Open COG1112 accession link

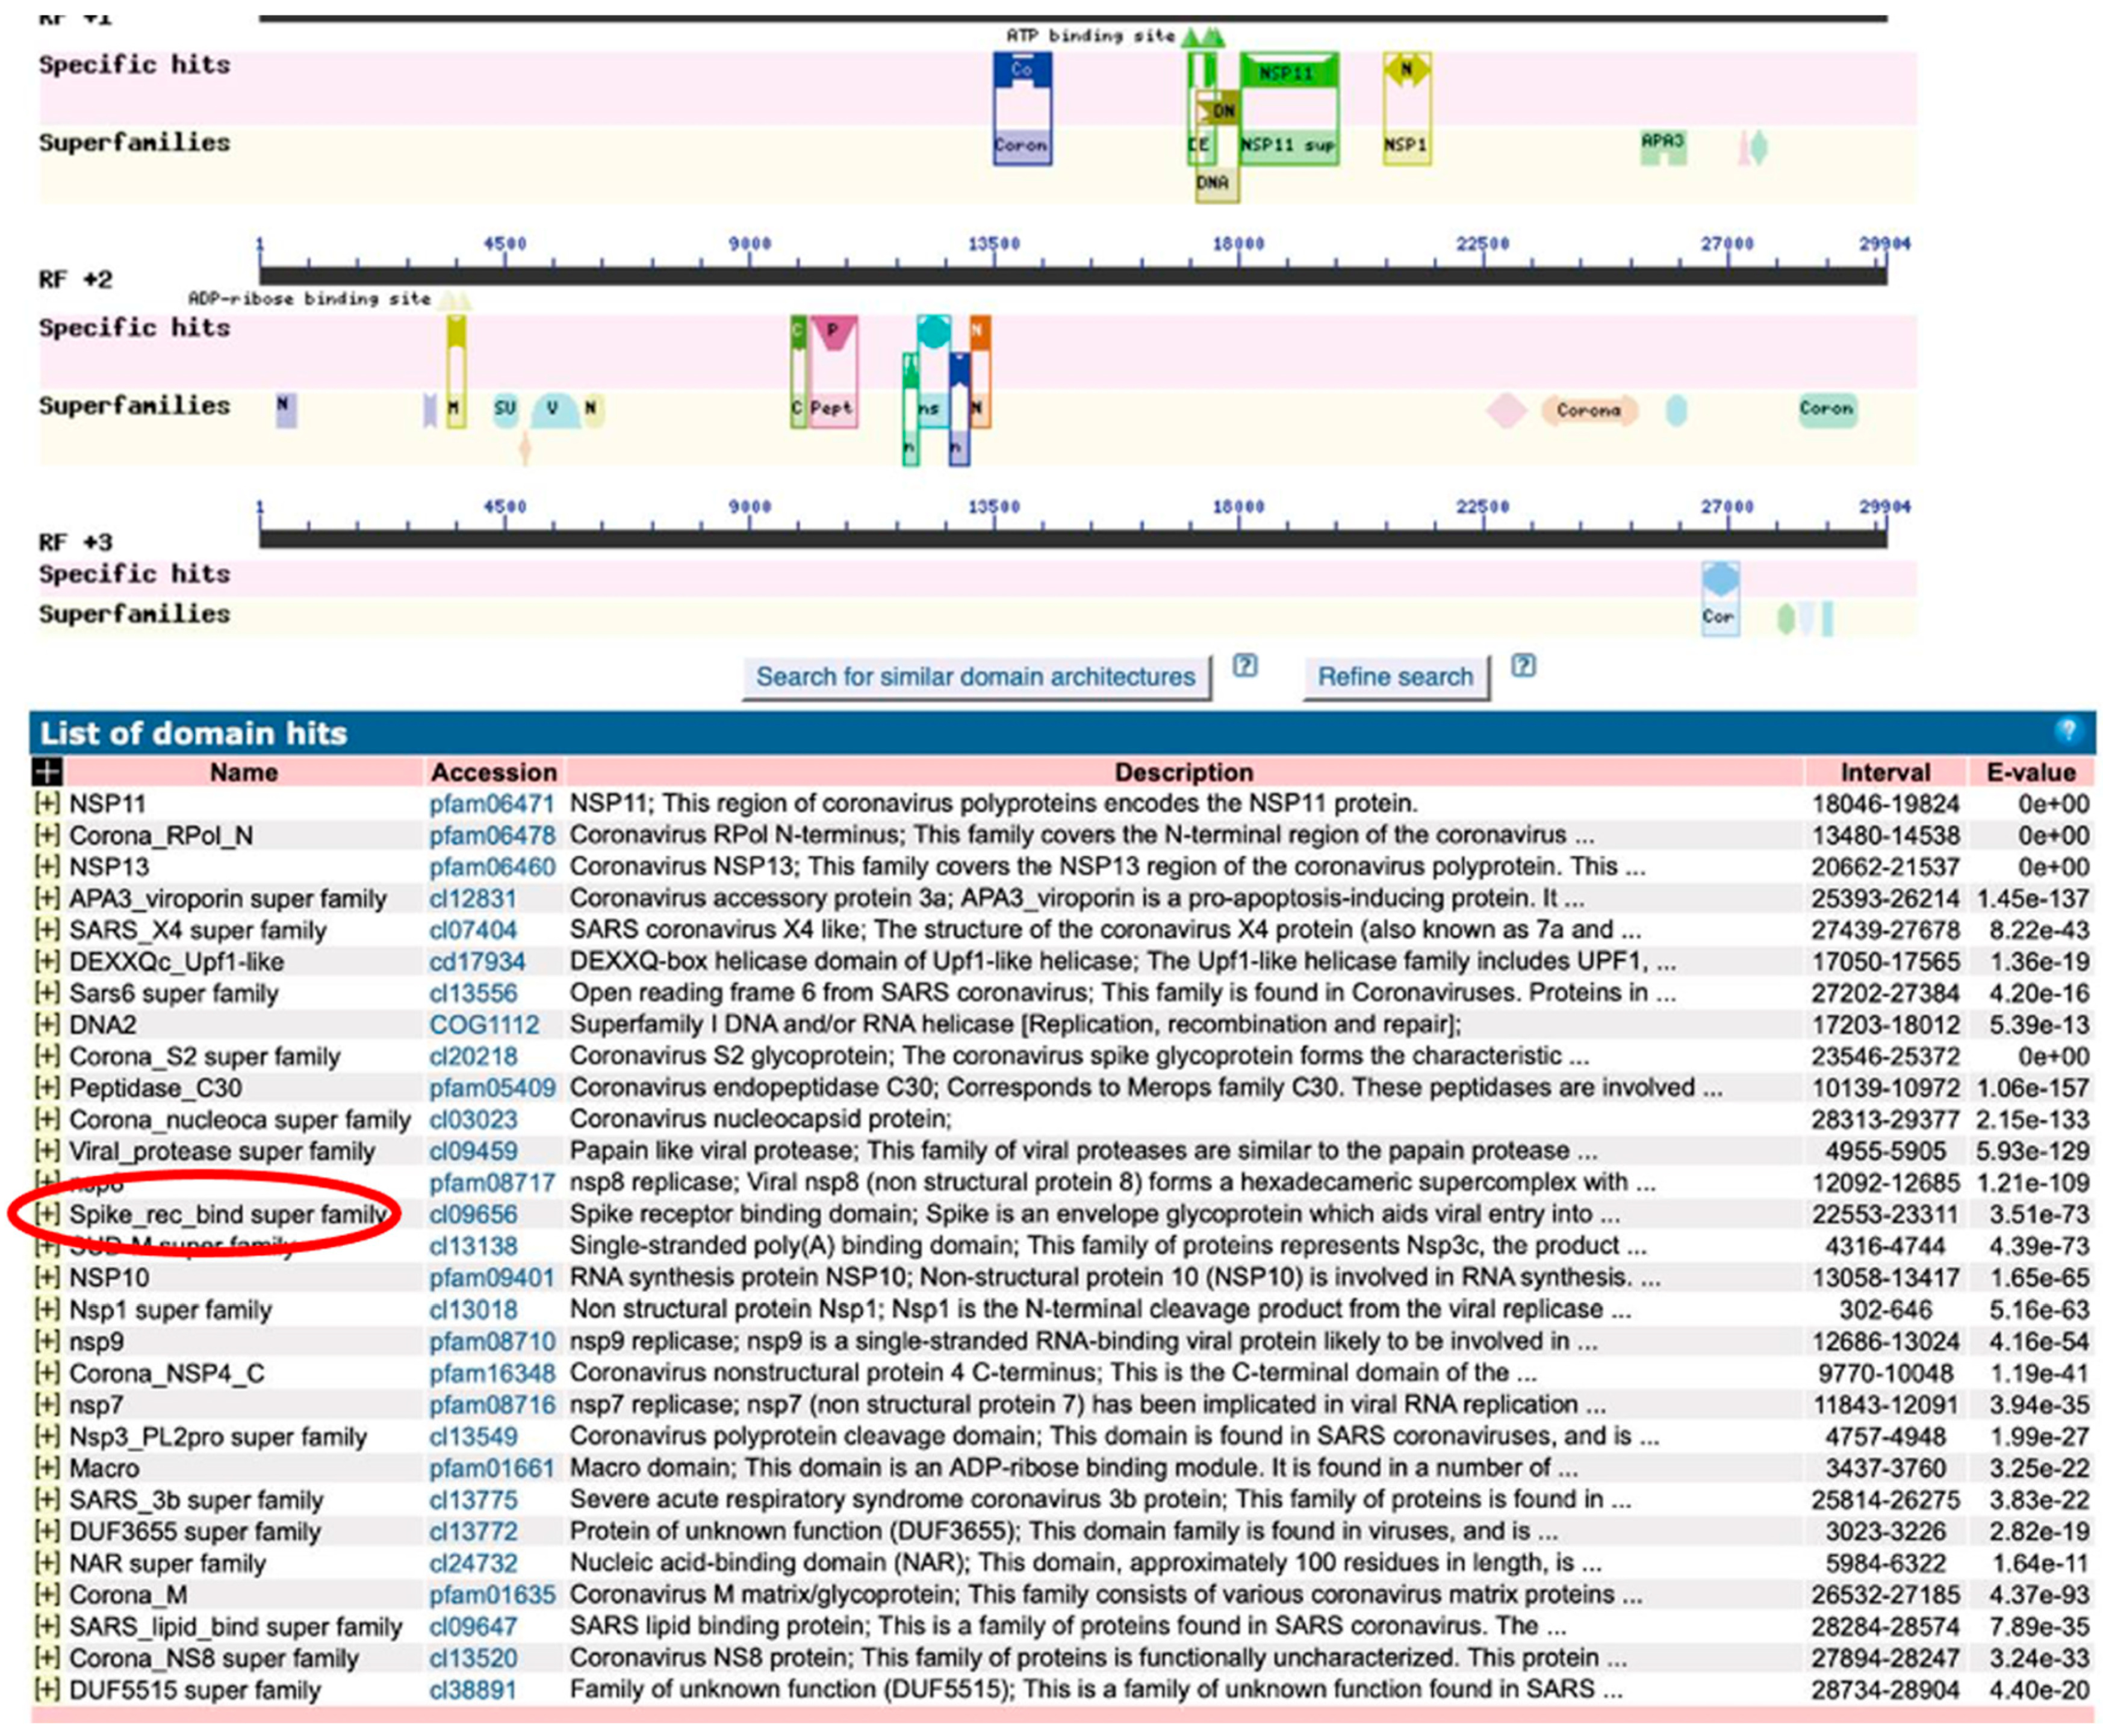[x=484, y=1025]
